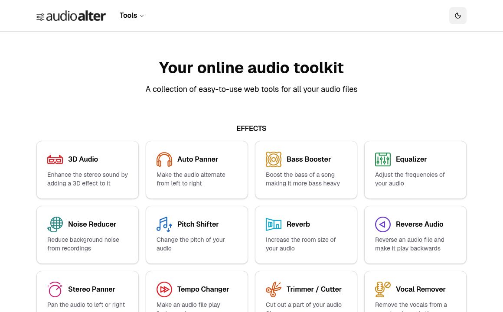Select the Stereo Panner dial icon
503x312 pixels.
point(55,289)
